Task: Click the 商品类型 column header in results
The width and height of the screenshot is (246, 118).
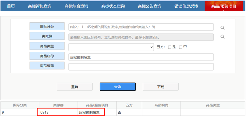Action: (x=213, y=105)
